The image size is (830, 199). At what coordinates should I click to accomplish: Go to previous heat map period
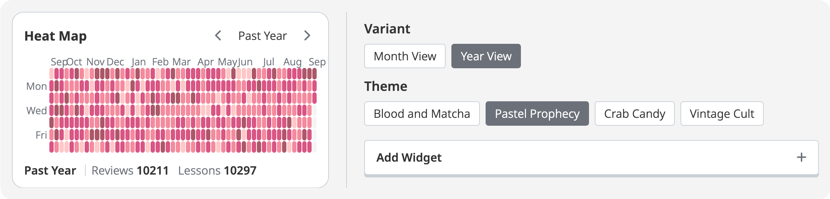pos(218,36)
